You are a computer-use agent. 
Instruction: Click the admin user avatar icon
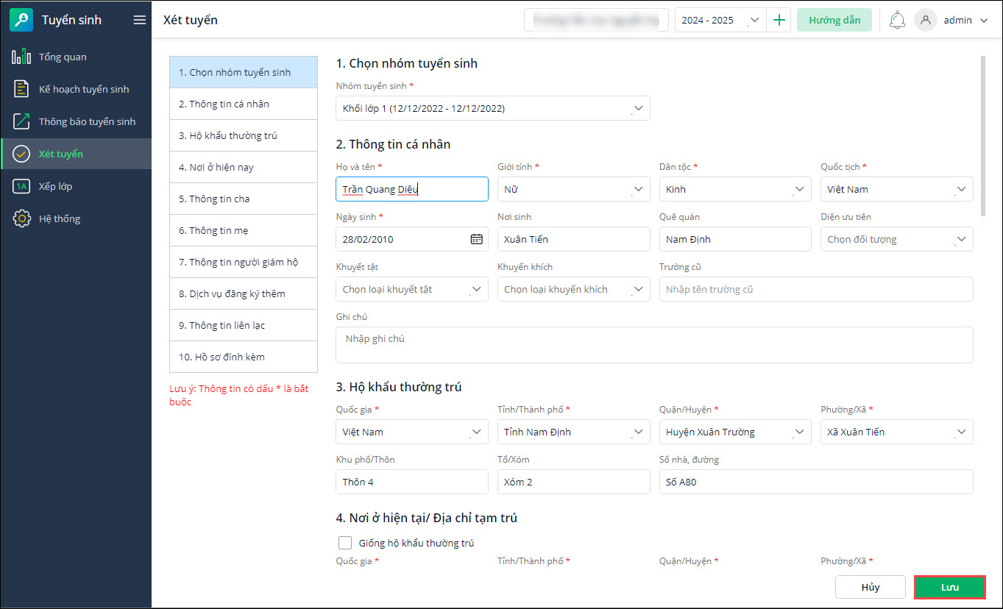pos(926,20)
